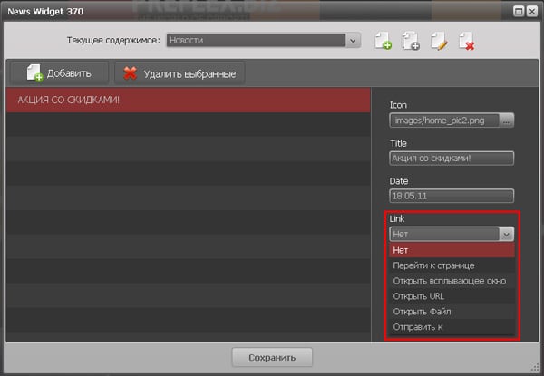Click the delete content icon with red X
This screenshot has height=376, width=544.
pyautogui.click(x=466, y=41)
